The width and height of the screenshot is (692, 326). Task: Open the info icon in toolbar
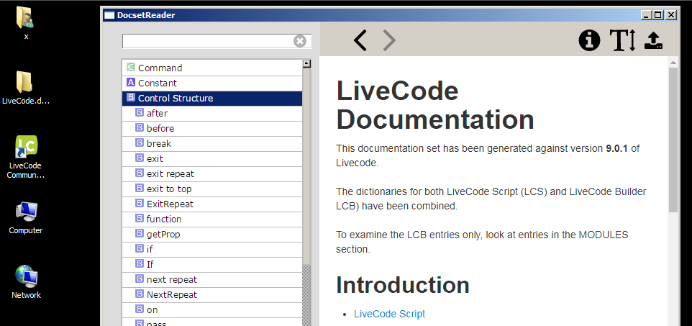(x=589, y=41)
